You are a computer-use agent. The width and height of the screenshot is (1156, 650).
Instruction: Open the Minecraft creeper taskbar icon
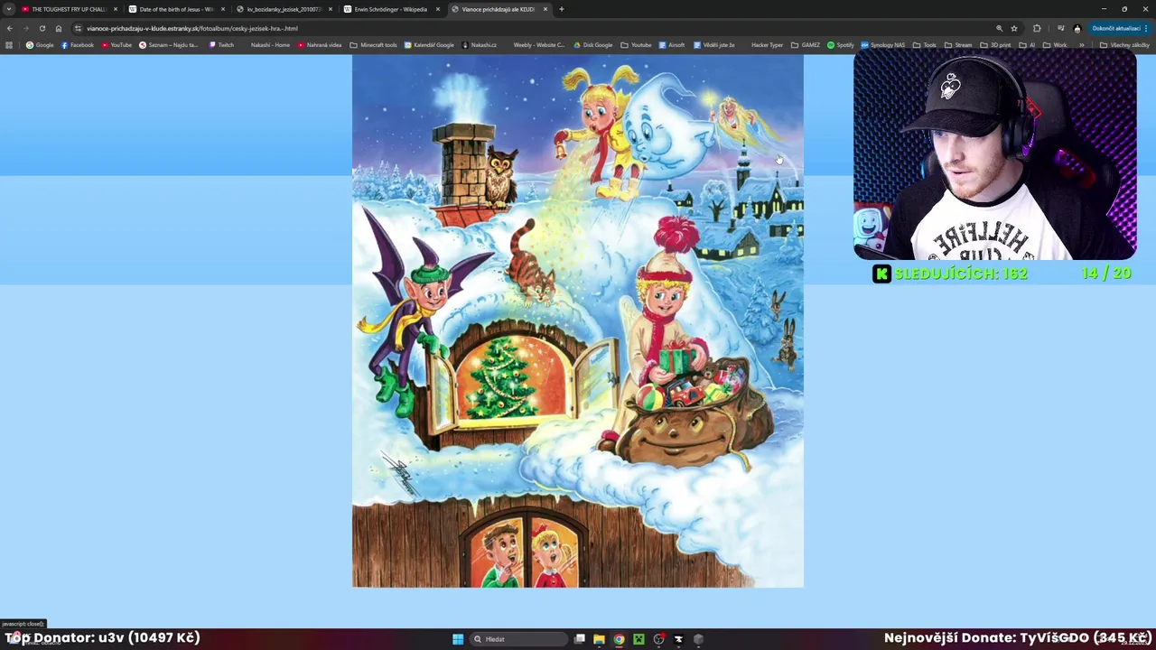tap(639, 639)
